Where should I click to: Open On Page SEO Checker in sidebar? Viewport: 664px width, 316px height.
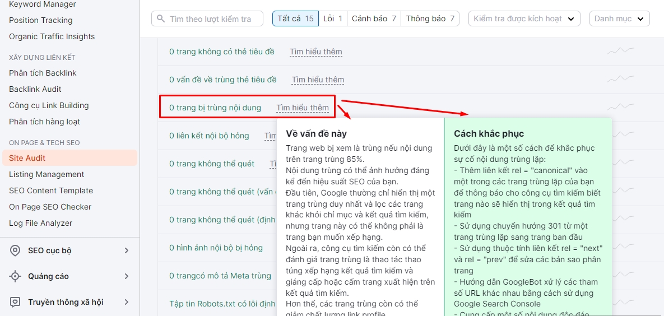coord(50,207)
